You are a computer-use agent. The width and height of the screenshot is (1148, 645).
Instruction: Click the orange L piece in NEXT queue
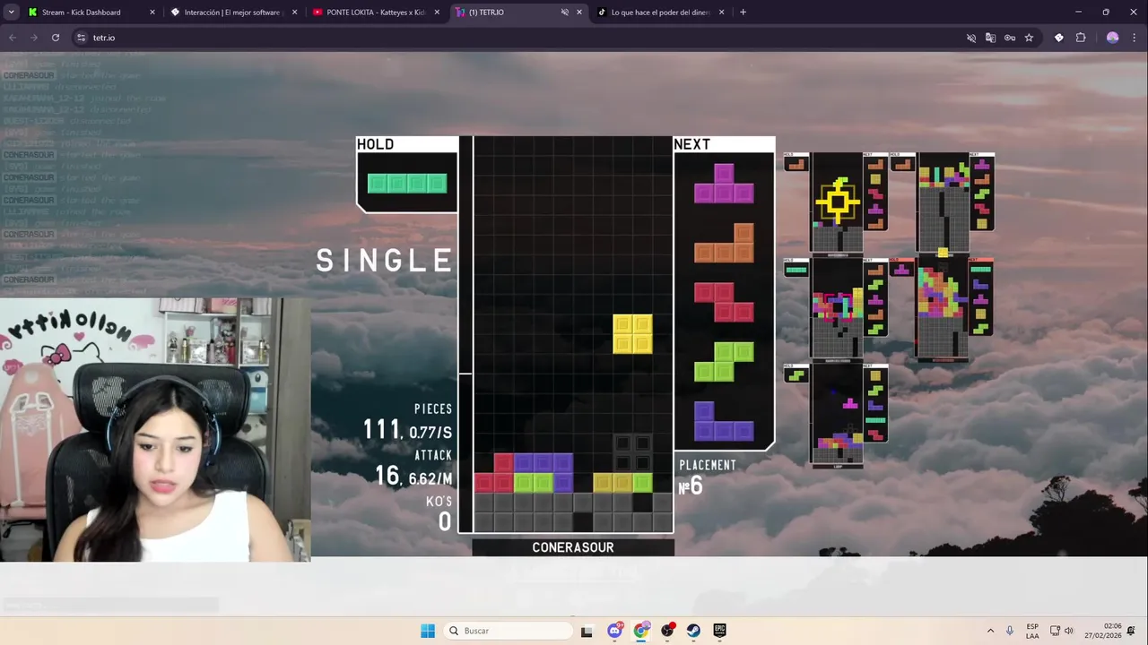click(724, 243)
